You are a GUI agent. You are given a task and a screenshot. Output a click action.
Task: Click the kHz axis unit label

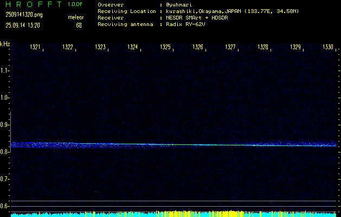point(5,44)
